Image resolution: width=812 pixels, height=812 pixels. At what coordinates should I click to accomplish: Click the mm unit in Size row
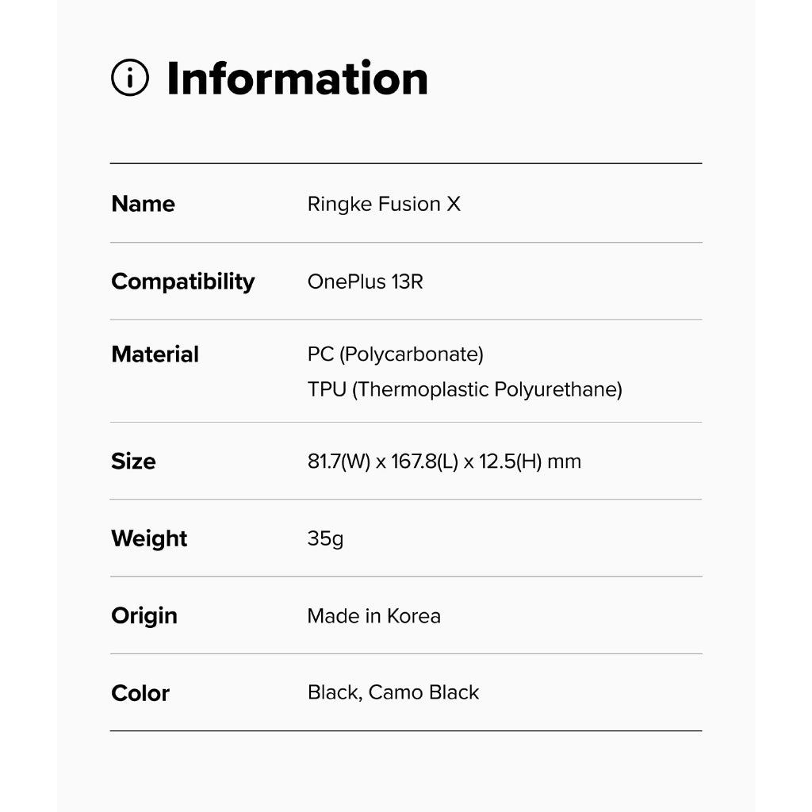565,462
